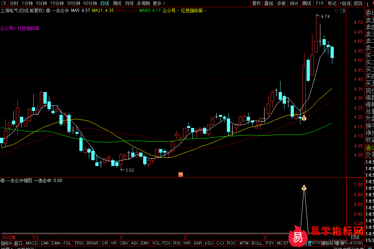Image resolution: width=374 pixels, height=249 pixels.
Task: Click the 3.92 low price label
Action: [130, 170]
